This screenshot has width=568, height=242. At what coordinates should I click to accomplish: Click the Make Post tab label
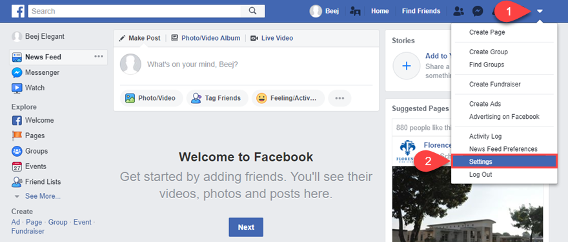[144, 38]
